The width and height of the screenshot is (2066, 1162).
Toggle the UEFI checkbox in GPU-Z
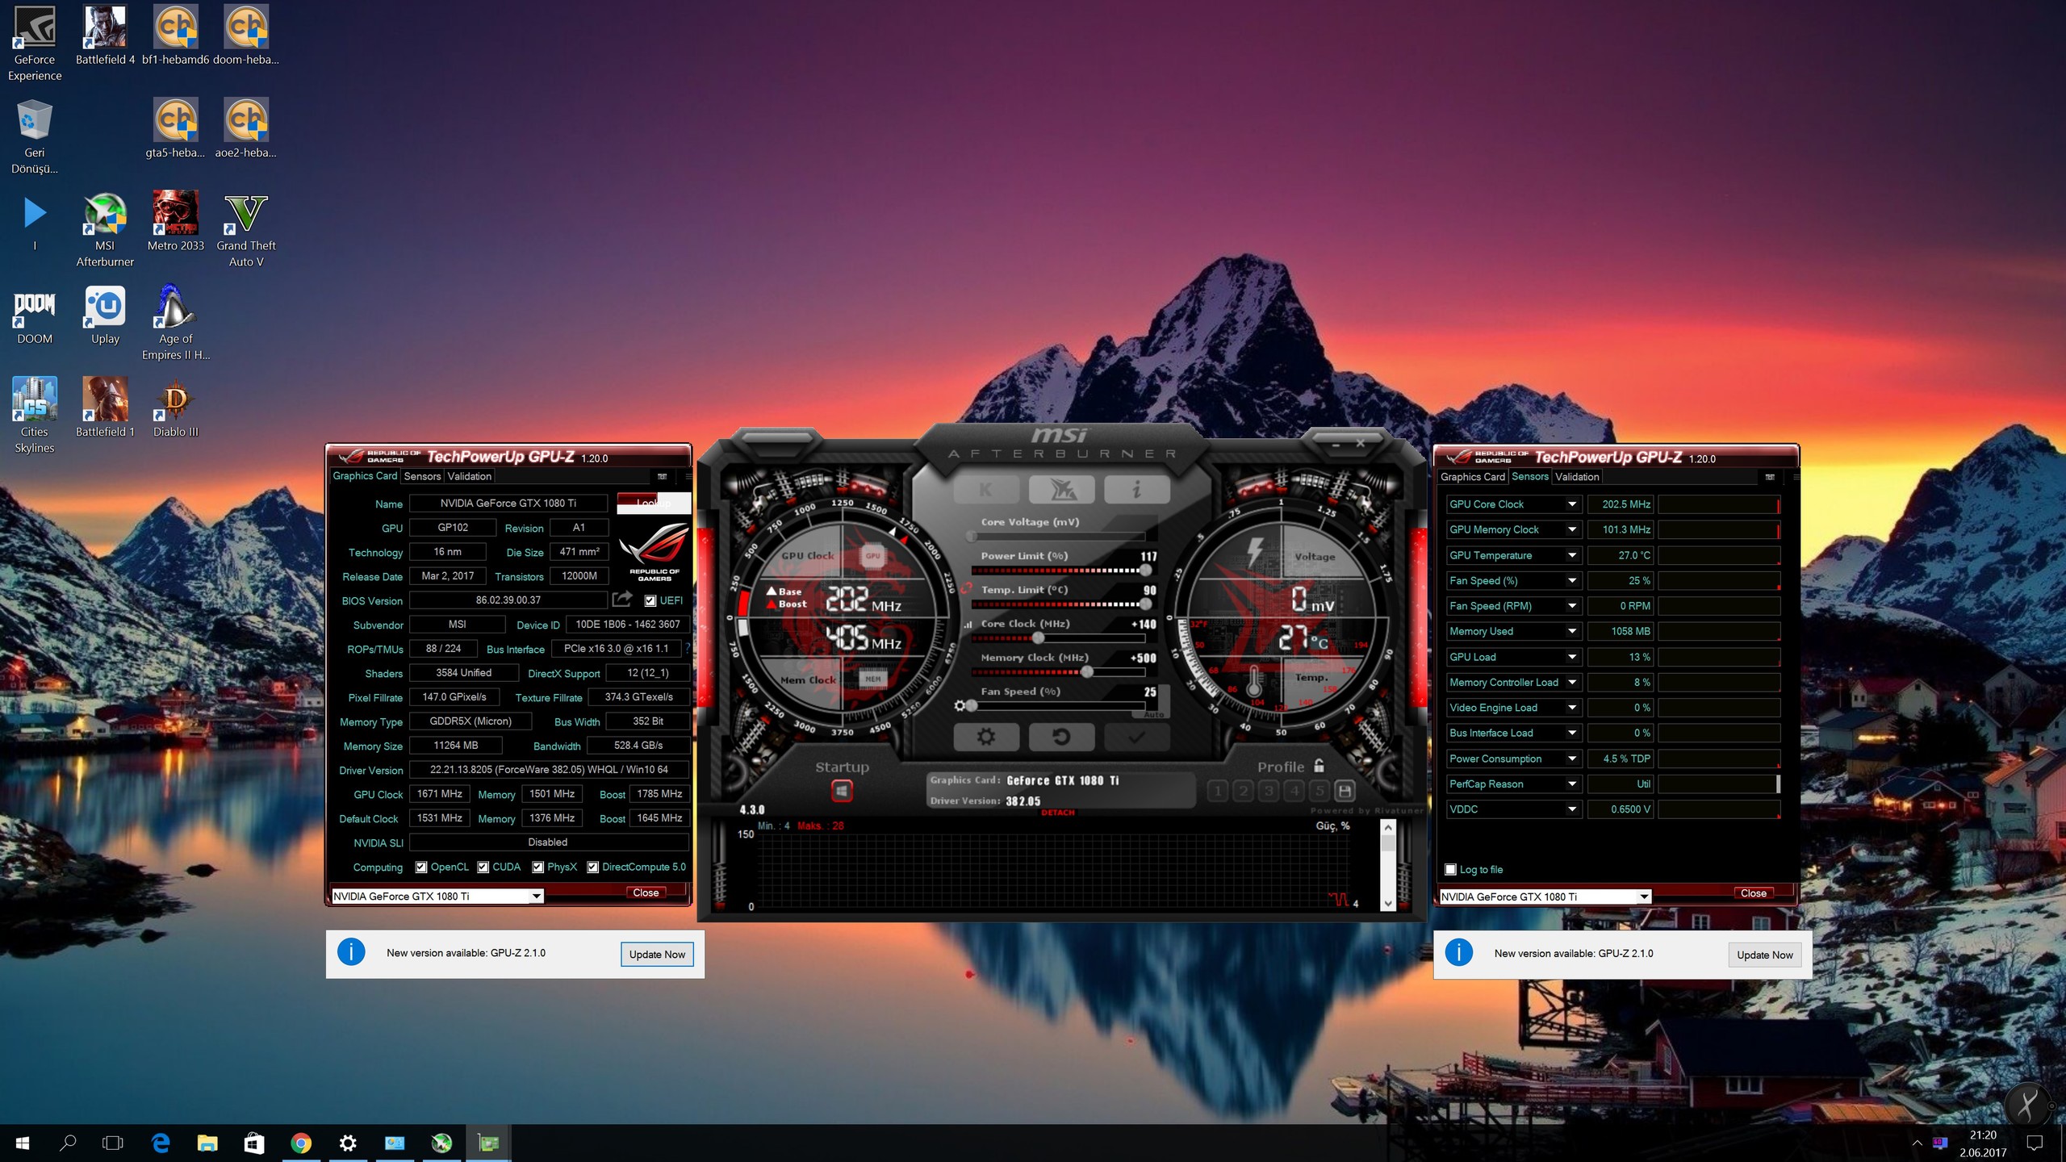tap(650, 600)
